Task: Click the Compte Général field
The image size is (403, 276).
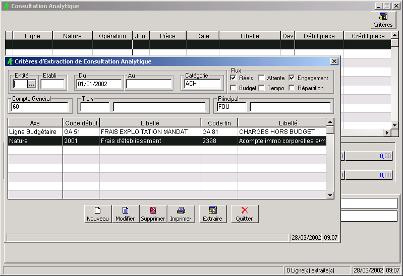Action: click(40, 107)
